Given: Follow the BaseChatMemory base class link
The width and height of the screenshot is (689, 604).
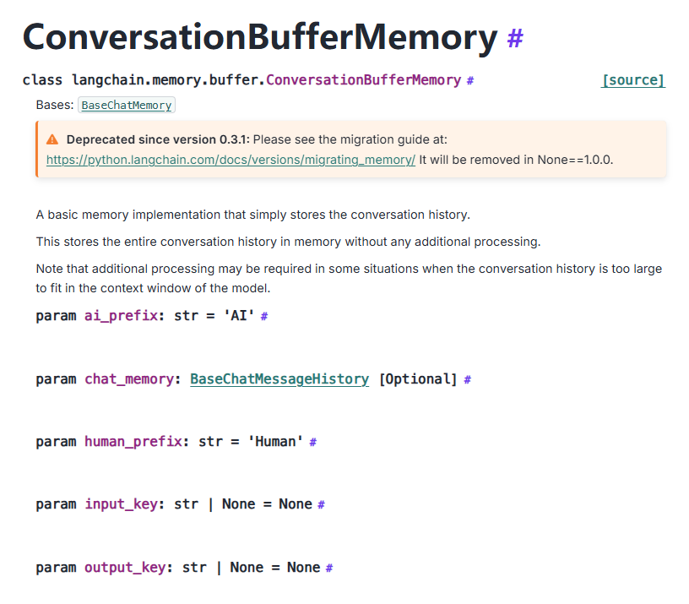Looking at the screenshot, I should point(127,106).
